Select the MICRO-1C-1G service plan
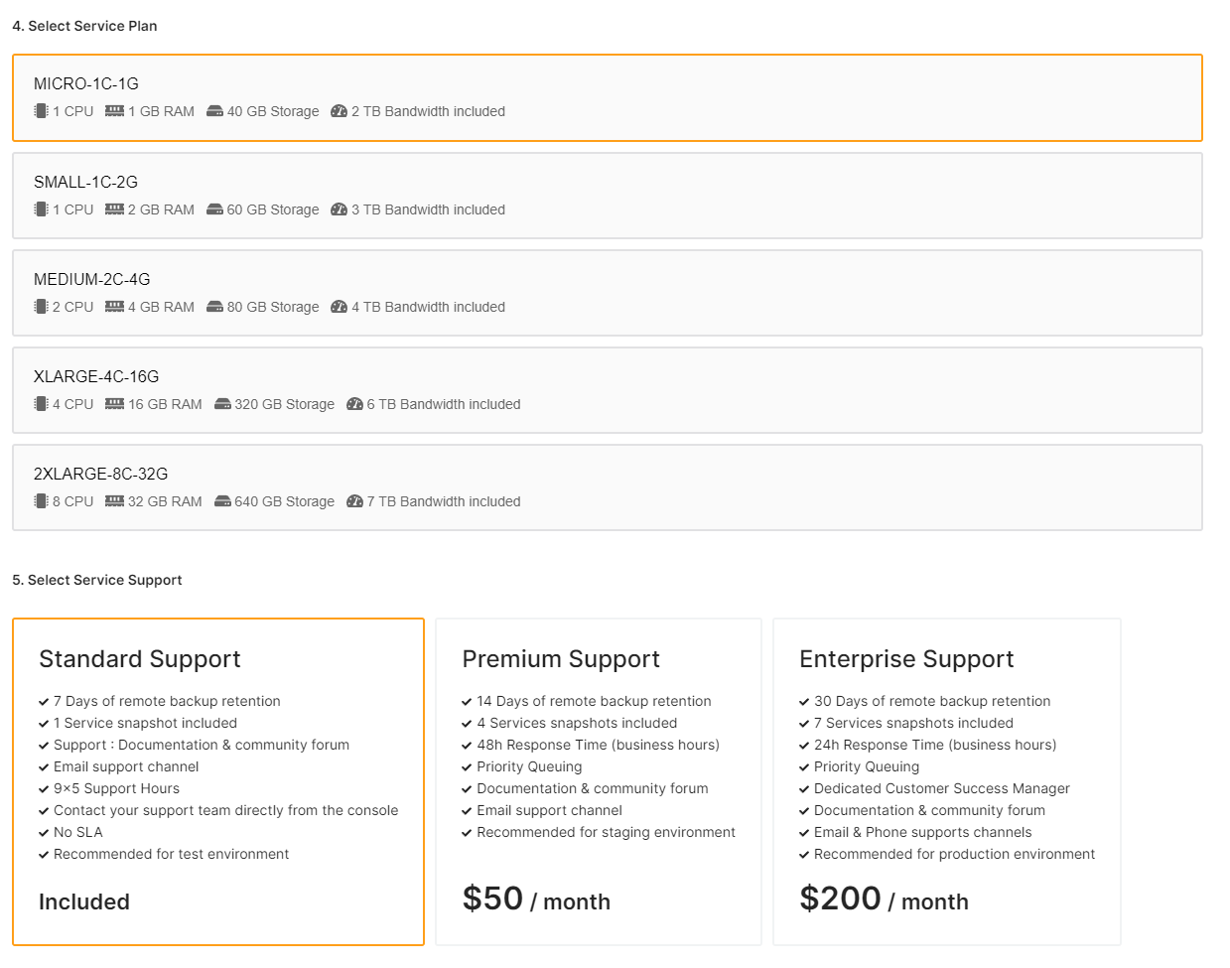 click(x=607, y=97)
